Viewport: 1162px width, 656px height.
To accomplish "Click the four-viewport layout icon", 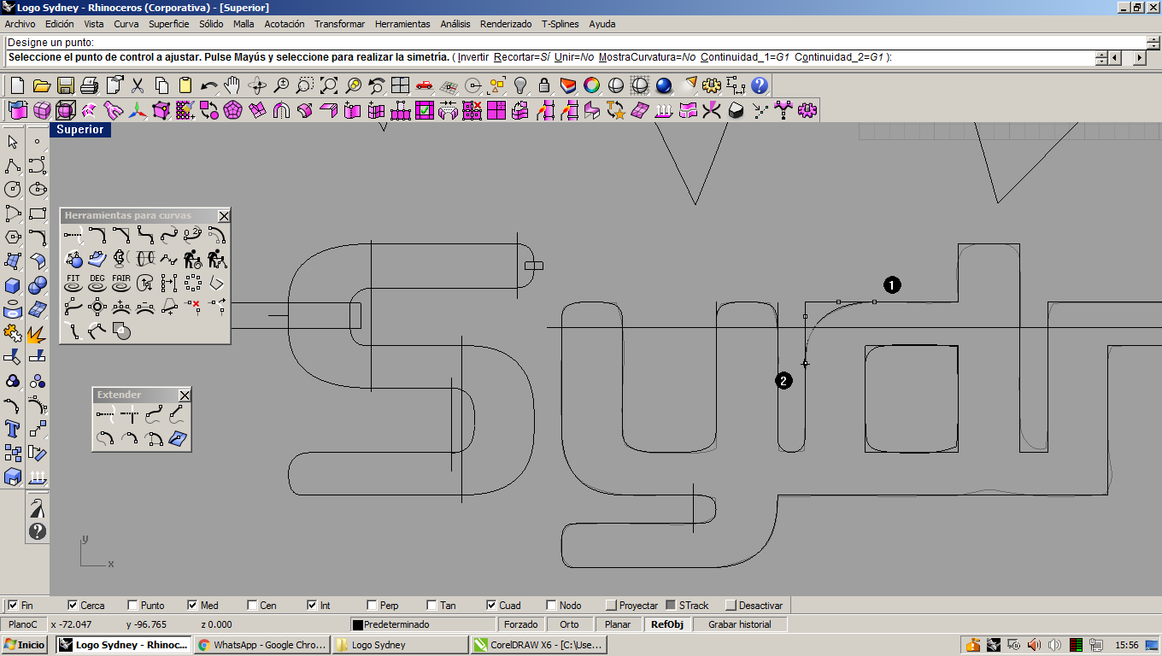I will 400,85.
